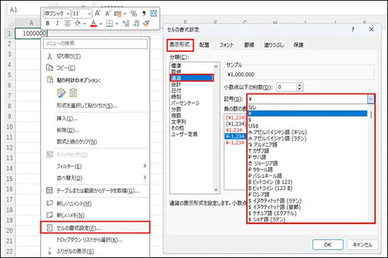Apply the fill color bucket
The image size is (388, 258).
(78, 23)
